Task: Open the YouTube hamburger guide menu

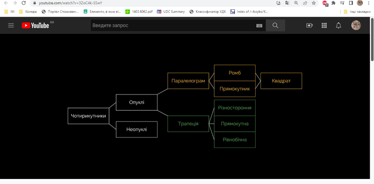Action: (x=11, y=25)
